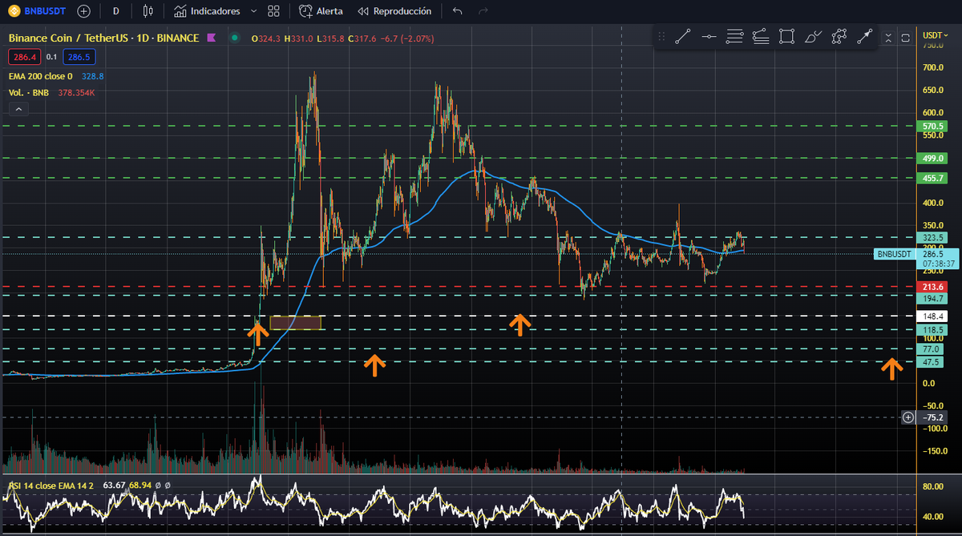Click the 47.5 price level label
Image resolution: width=962 pixels, height=536 pixels.
coord(932,362)
